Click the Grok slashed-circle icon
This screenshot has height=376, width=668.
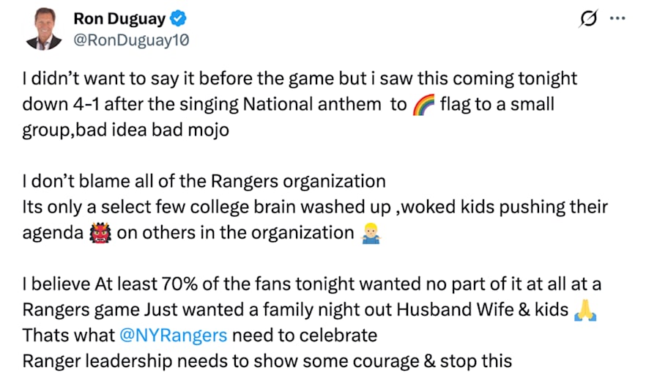click(x=587, y=19)
